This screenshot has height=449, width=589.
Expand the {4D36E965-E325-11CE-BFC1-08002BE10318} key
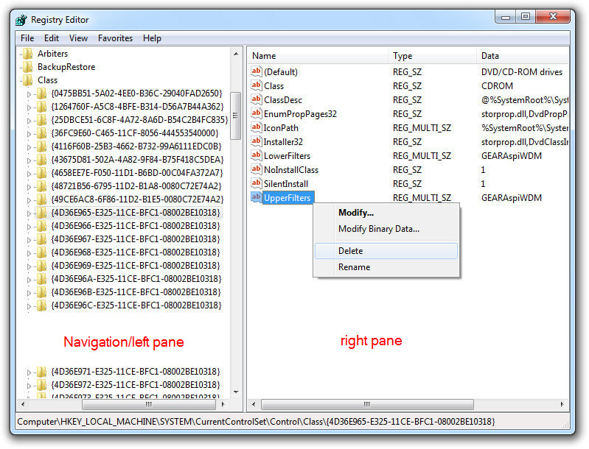click(29, 213)
